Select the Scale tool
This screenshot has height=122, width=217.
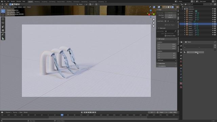pos(3,26)
